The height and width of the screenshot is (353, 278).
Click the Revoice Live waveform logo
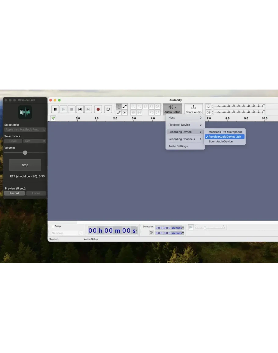coord(25,112)
